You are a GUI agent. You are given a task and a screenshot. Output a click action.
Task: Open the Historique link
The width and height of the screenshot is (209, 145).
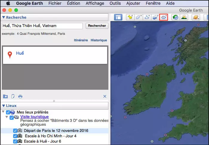pyautogui.click(x=99, y=40)
